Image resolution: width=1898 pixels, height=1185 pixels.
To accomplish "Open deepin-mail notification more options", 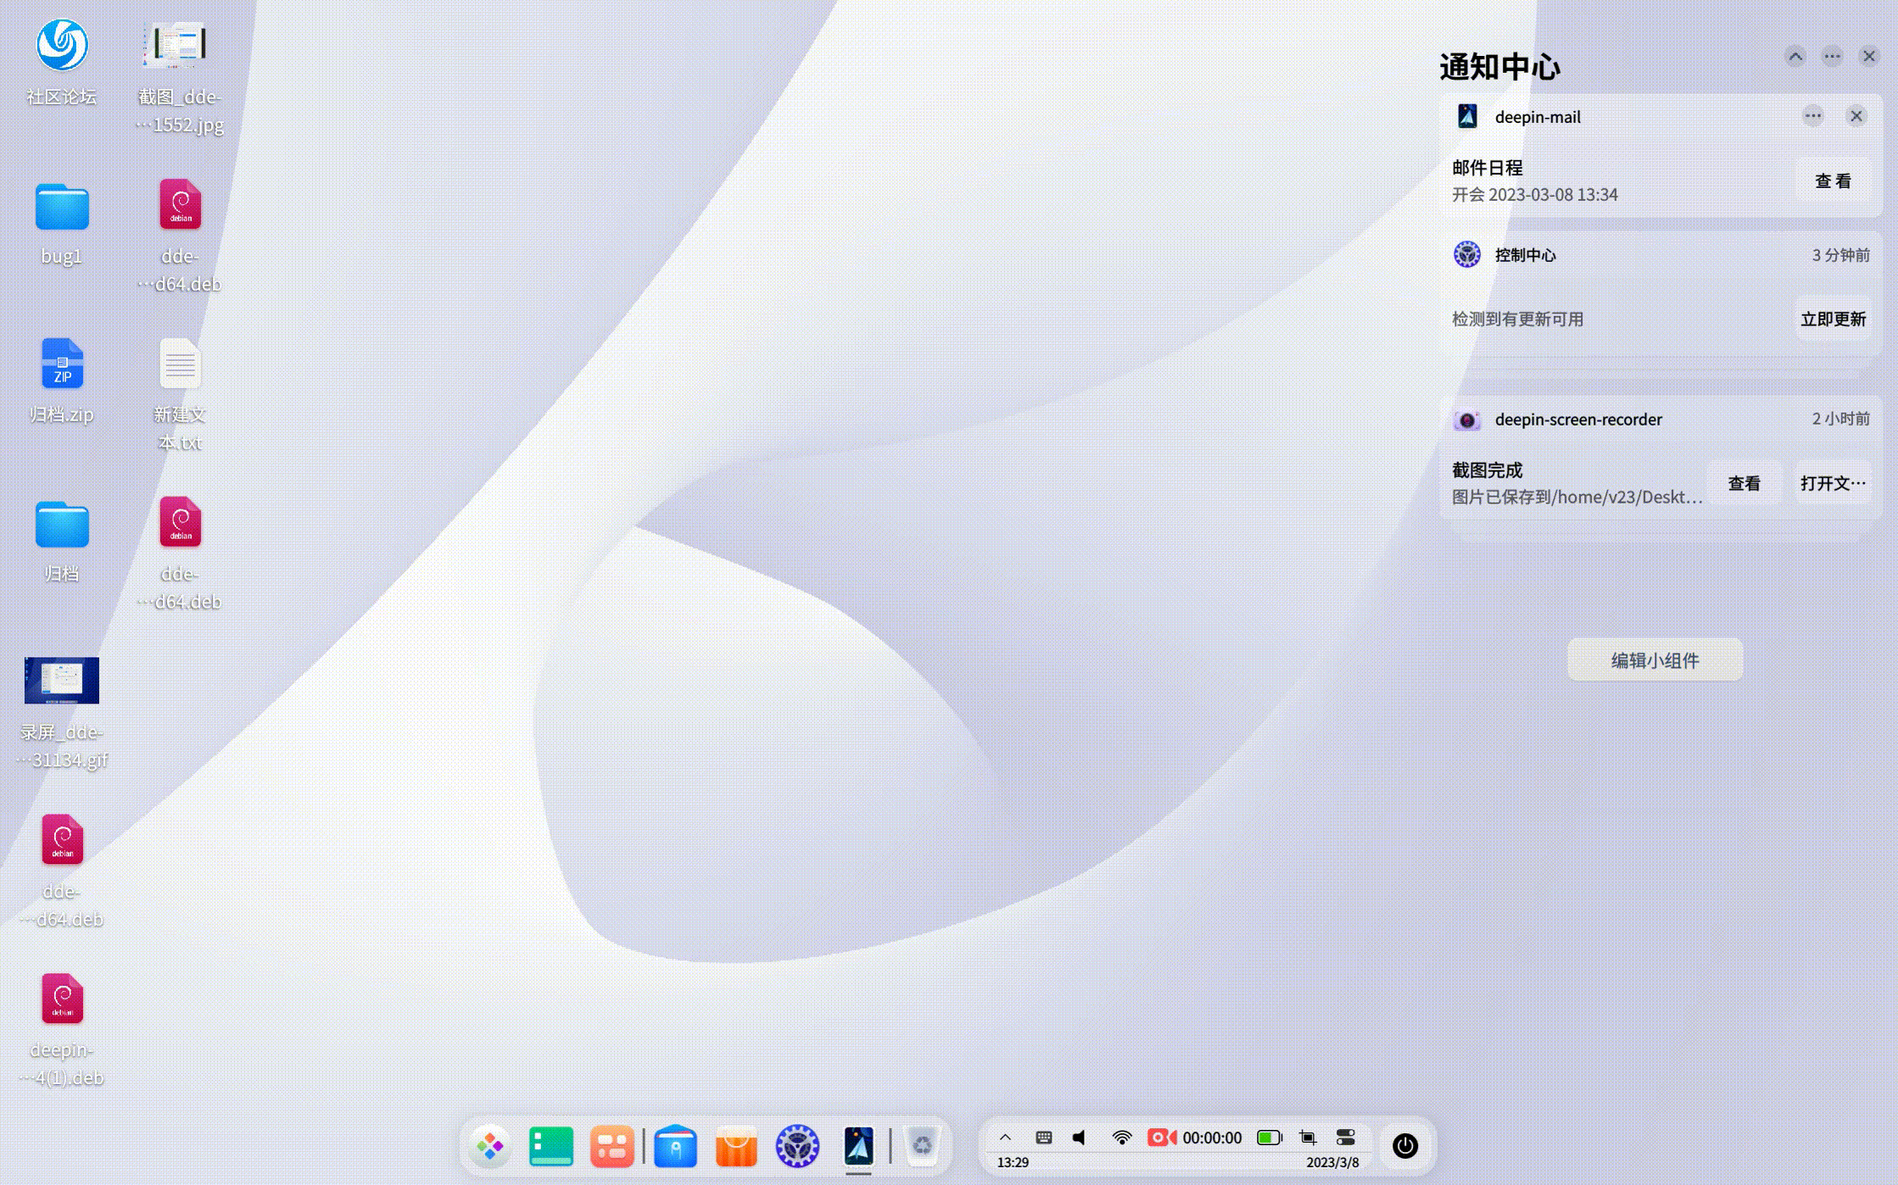I will click(1813, 116).
